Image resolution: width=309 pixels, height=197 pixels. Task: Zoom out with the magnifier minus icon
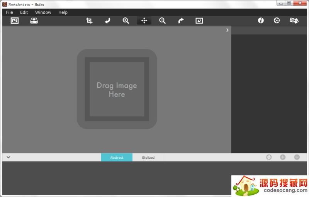coord(163,21)
